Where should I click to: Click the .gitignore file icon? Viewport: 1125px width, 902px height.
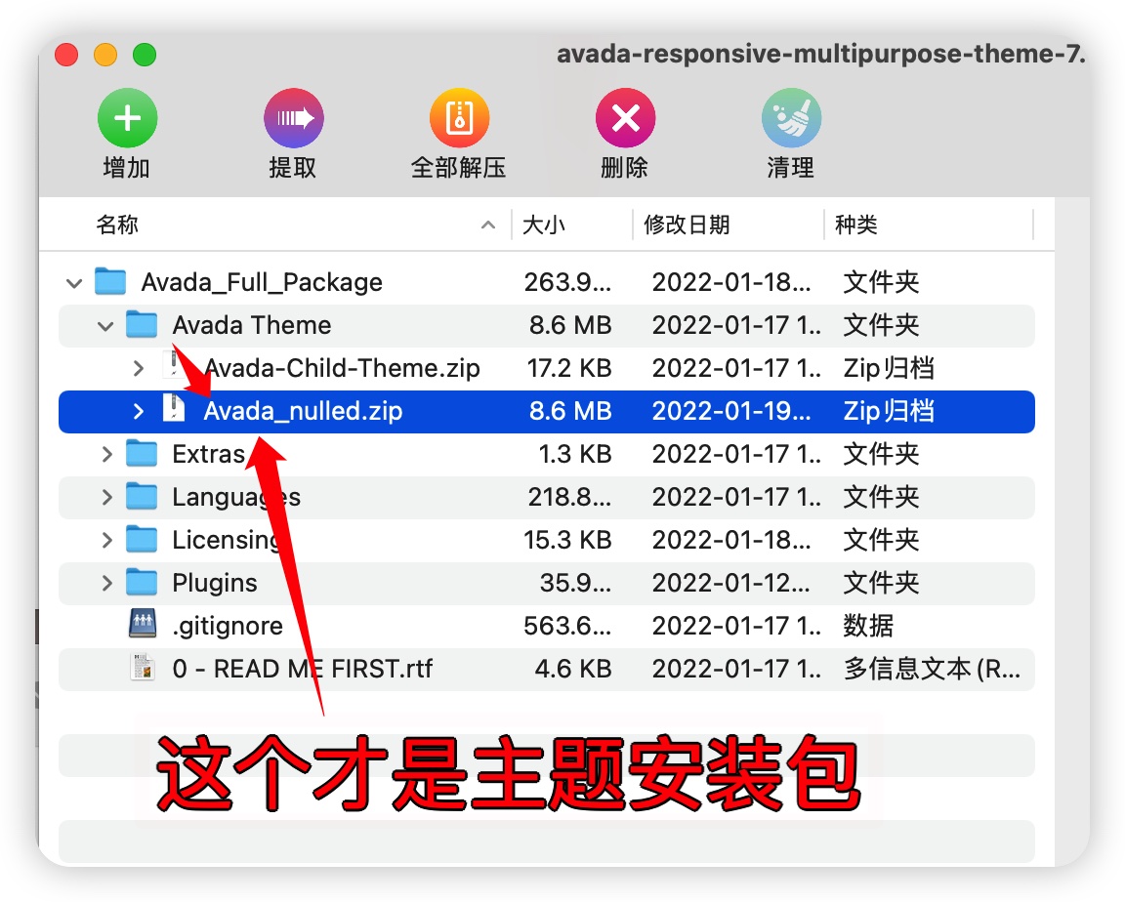142,624
